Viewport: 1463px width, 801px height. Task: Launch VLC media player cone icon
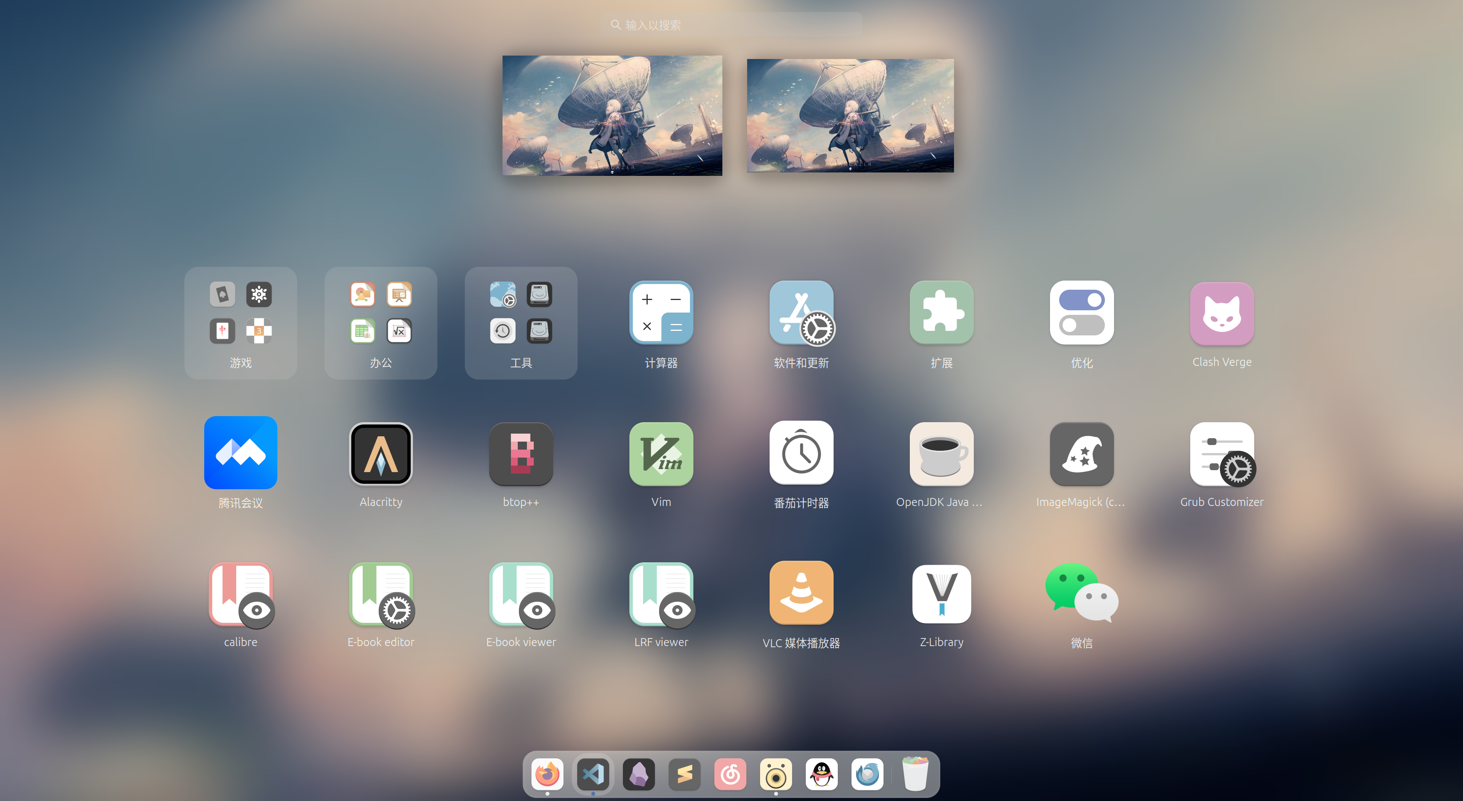coord(801,594)
